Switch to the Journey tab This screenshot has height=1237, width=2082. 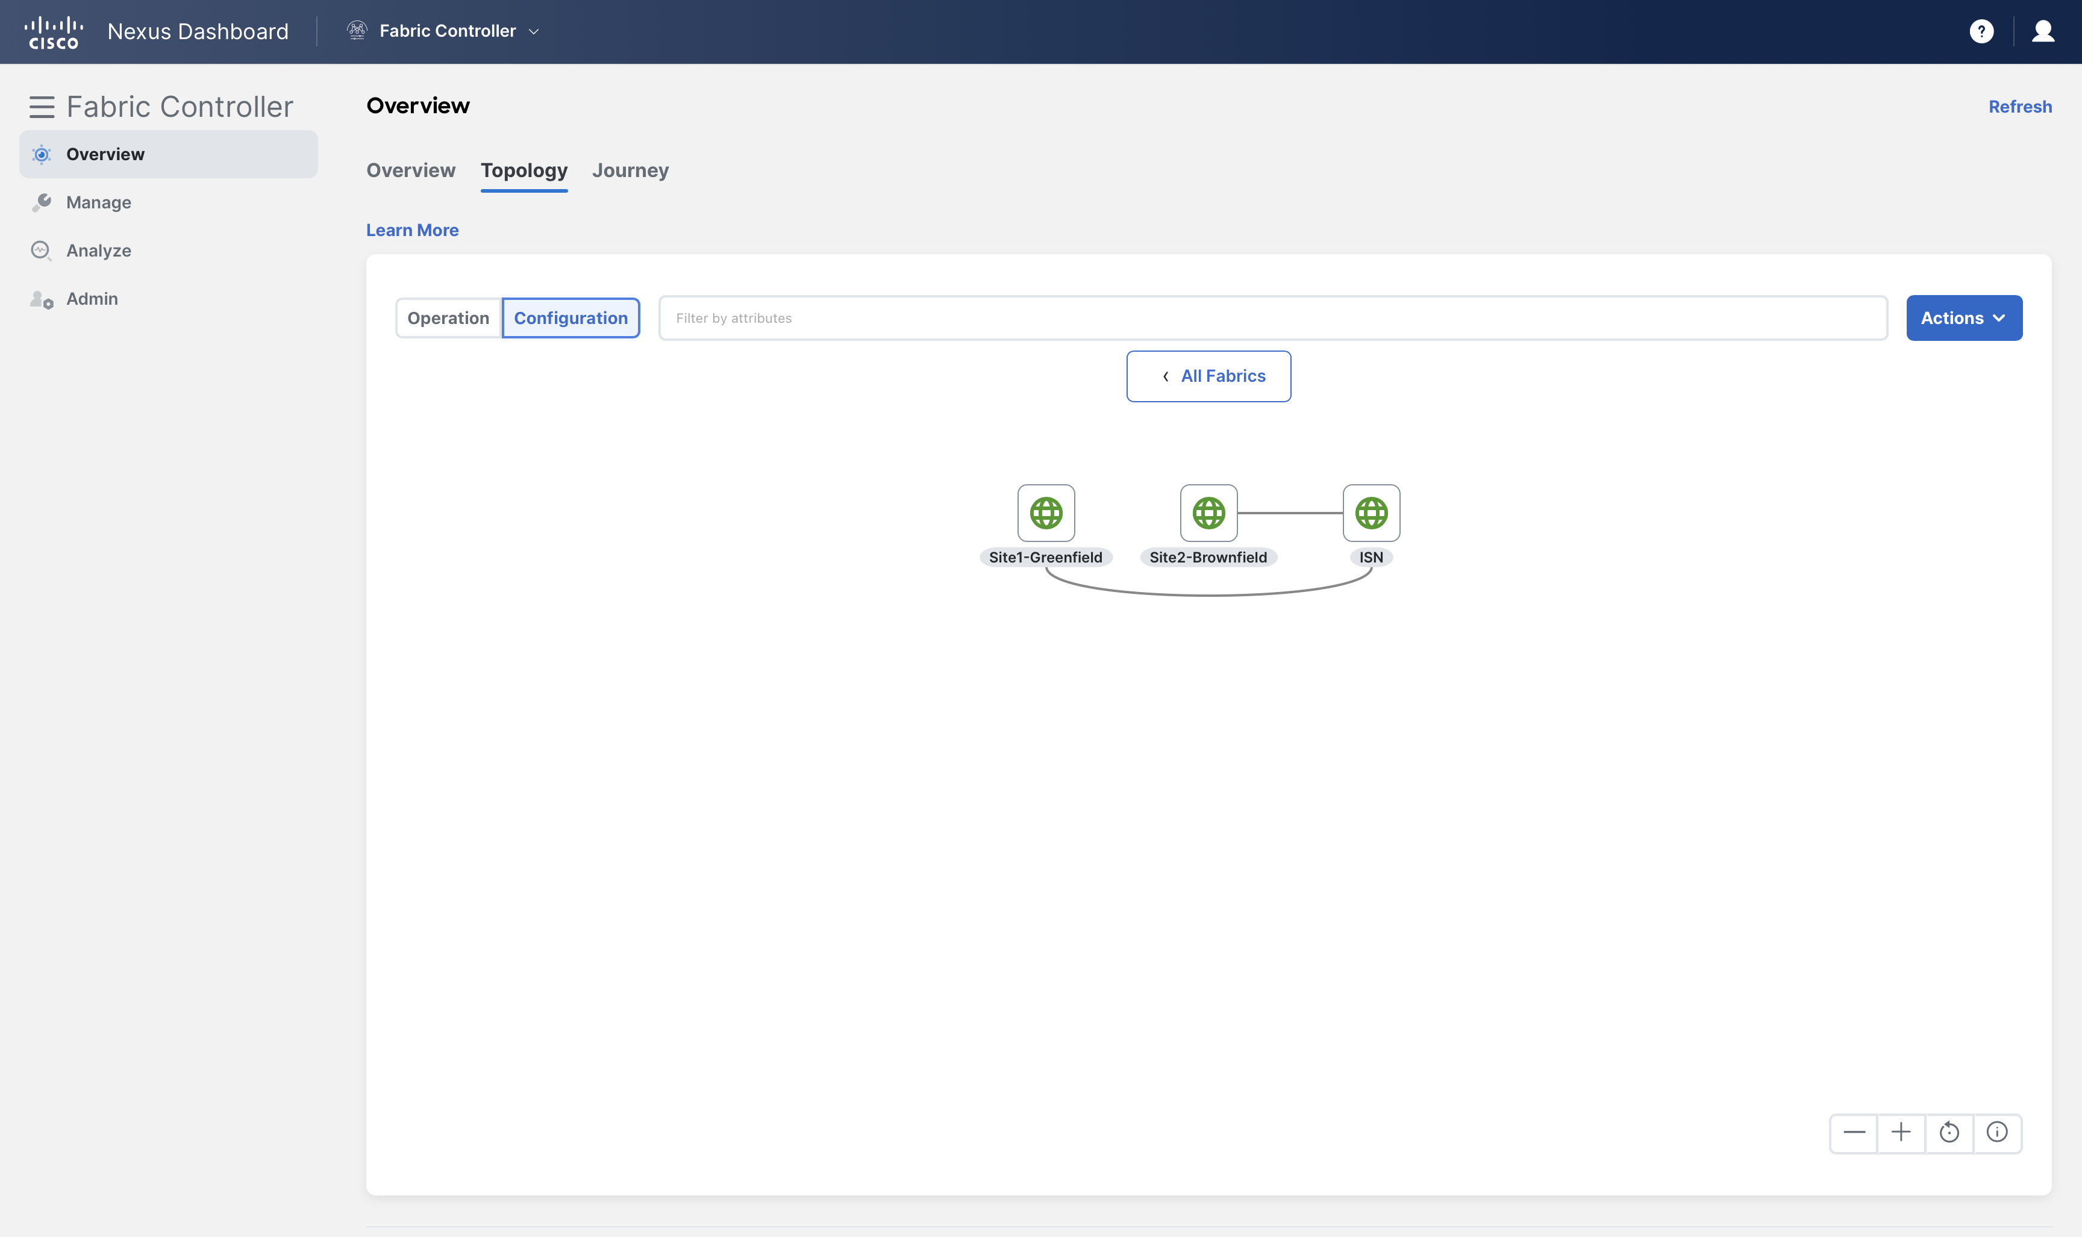click(630, 170)
